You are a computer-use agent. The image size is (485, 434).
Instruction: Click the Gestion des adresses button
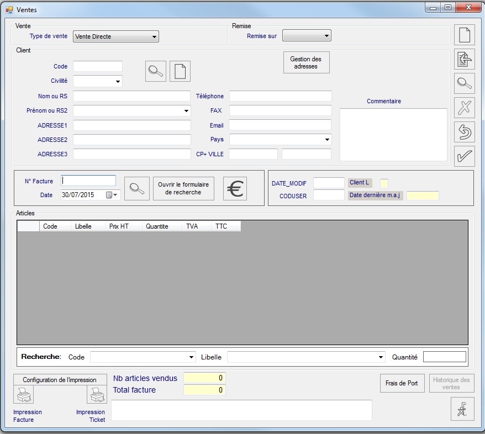pyautogui.click(x=306, y=62)
